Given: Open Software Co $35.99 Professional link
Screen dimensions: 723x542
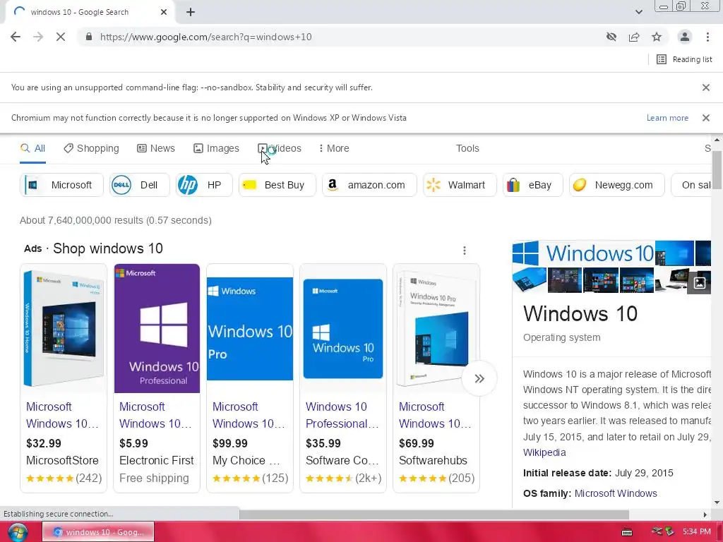Looking at the screenshot, I should click(342, 415).
